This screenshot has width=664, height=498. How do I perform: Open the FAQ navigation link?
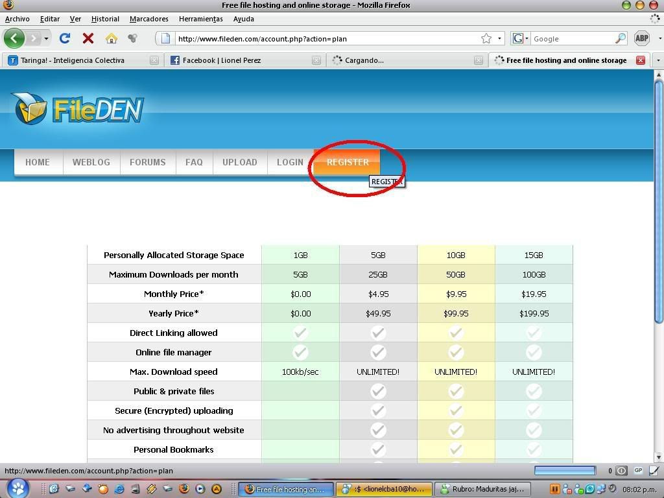coord(194,162)
